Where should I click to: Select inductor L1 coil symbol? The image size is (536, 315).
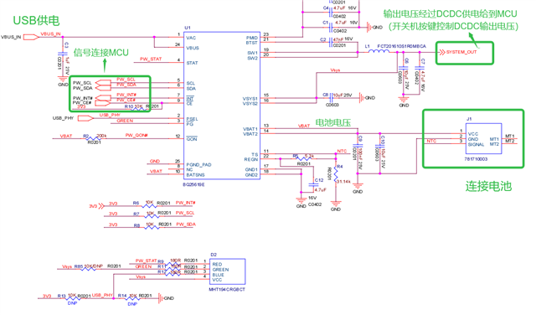tap(379, 51)
